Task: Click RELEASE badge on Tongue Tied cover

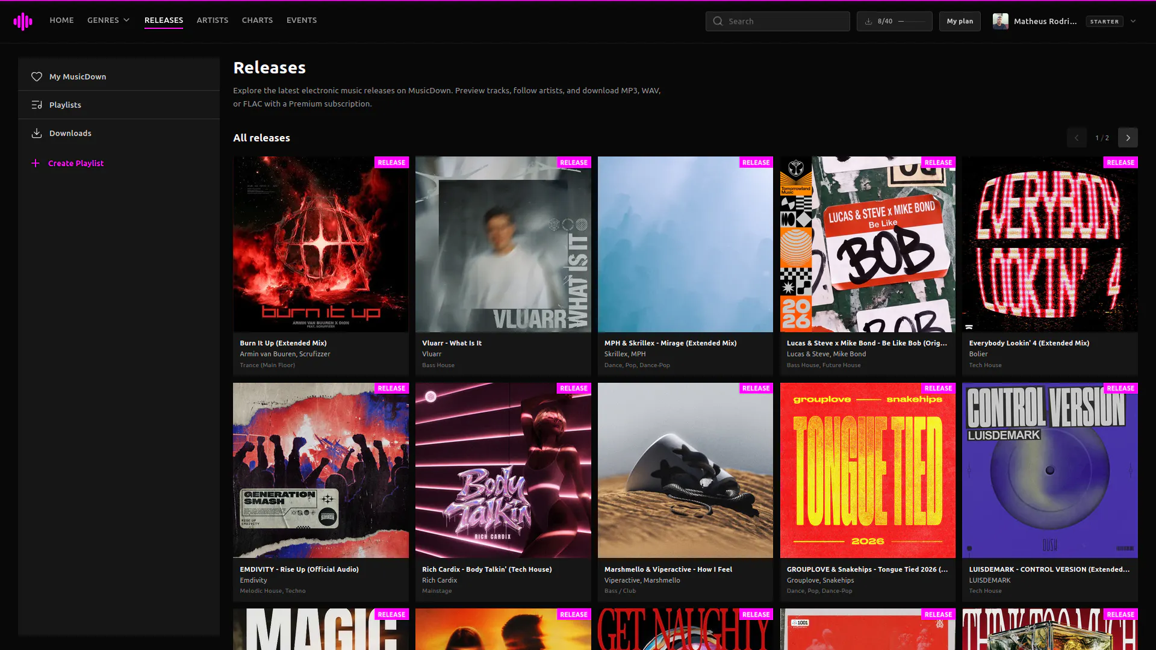Action: (938, 388)
